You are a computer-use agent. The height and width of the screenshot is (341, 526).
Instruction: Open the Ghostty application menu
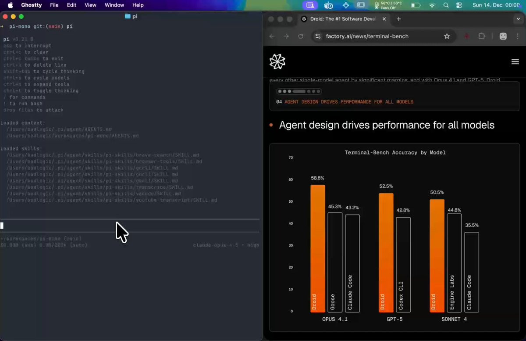point(32,5)
